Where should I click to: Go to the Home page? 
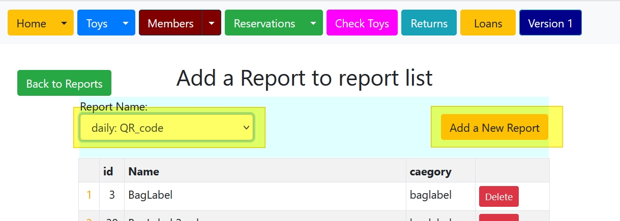(32, 23)
